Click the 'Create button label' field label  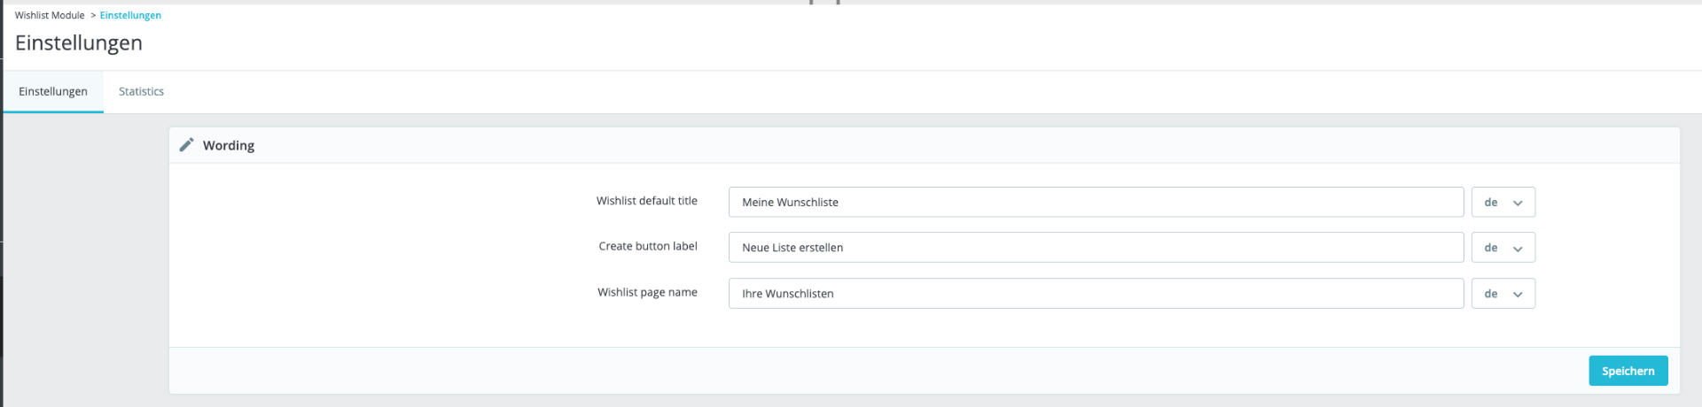tap(647, 246)
